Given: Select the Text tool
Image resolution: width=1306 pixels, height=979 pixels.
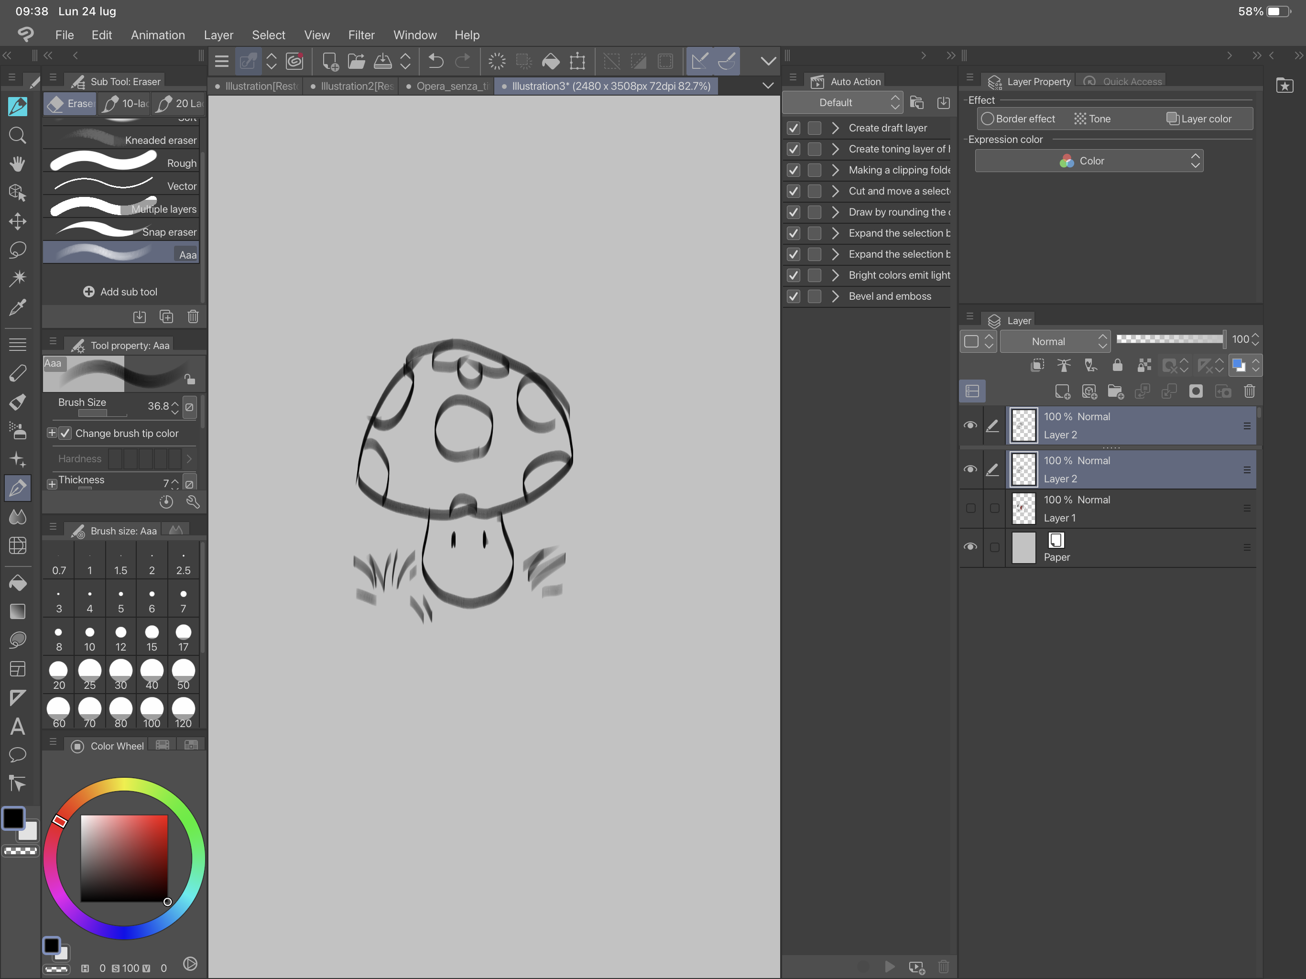Looking at the screenshot, I should coord(18,726).
